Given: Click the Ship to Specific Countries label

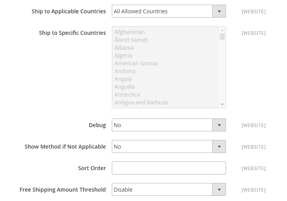Looking at the screenshot, I should (72, 33).
